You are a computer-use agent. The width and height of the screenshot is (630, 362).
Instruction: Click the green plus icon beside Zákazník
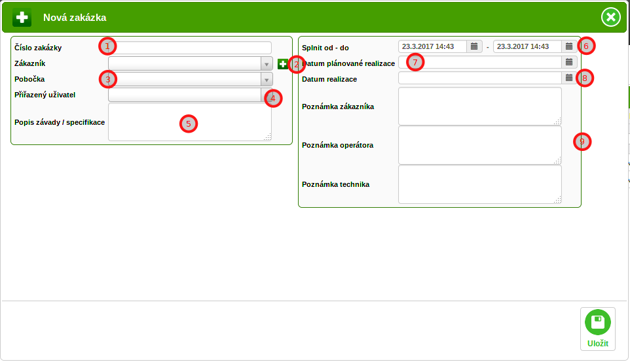pyautogui.click(x=282, y=63)
